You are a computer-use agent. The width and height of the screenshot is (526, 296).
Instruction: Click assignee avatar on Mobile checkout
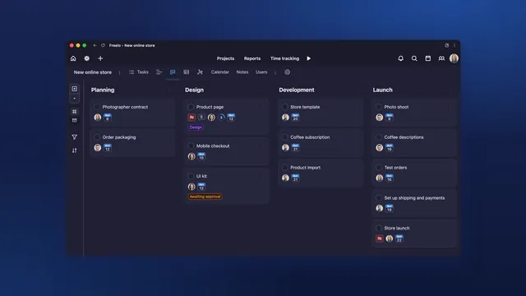pyautogui.click(x=191, y=156)
